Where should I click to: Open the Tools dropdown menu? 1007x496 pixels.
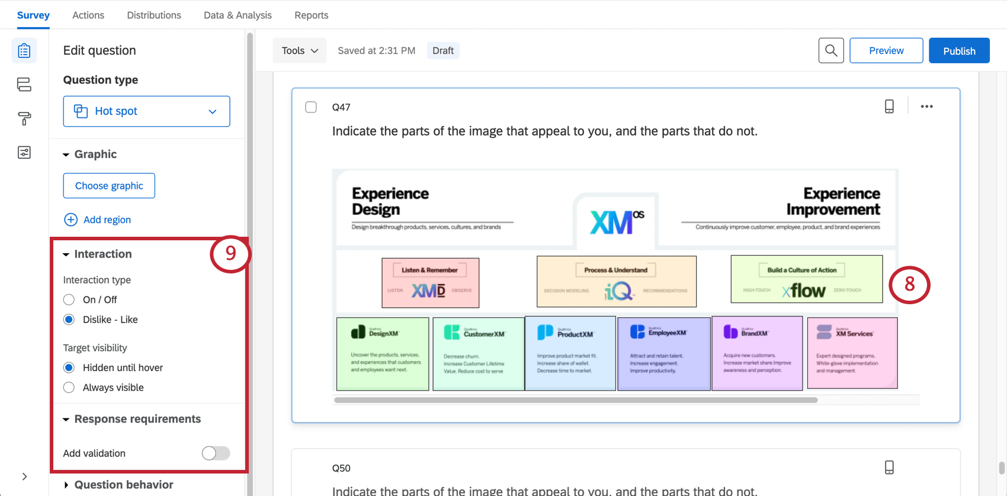(300, 51)
